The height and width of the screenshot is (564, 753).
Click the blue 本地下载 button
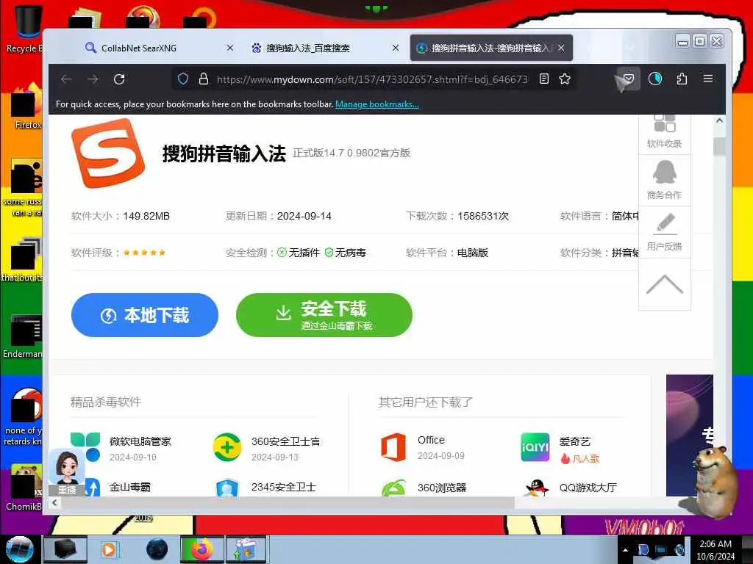(x=145, y=315)
